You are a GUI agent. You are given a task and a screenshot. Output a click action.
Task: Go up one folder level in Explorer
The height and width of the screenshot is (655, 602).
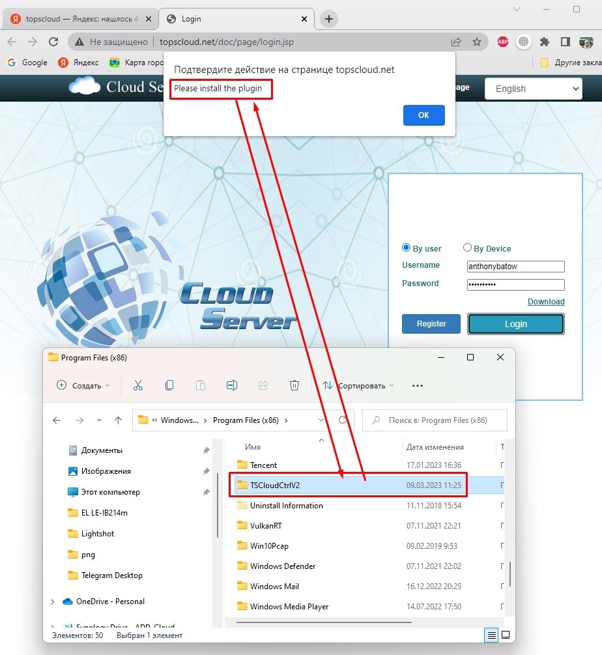tap(119, 420)
